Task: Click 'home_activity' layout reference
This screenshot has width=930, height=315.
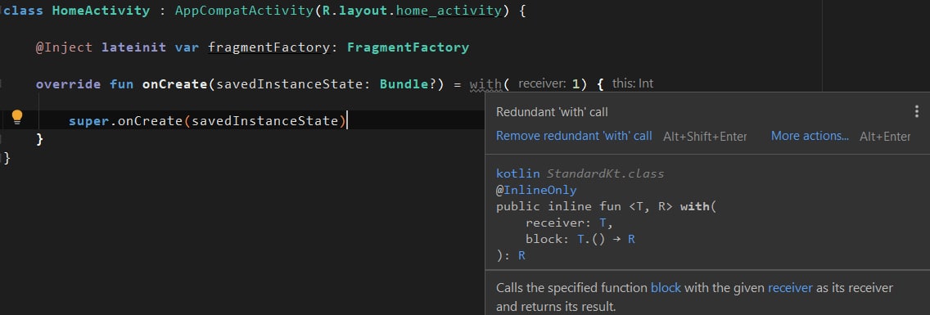Action: [448, 11]
